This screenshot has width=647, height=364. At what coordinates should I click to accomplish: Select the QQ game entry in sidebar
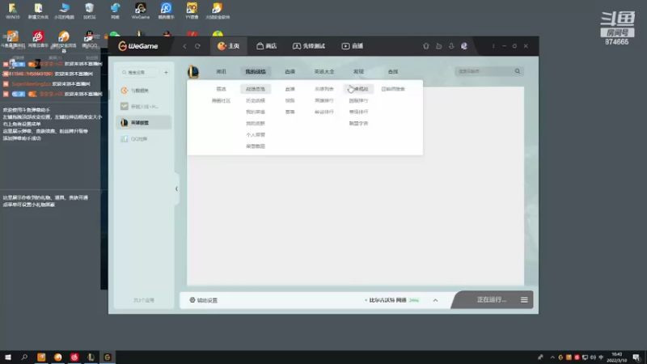(144, 138)
